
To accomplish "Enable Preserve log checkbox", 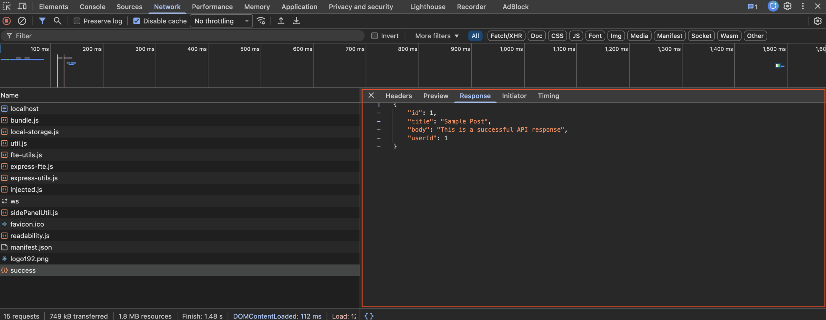I will coord(77,21).
